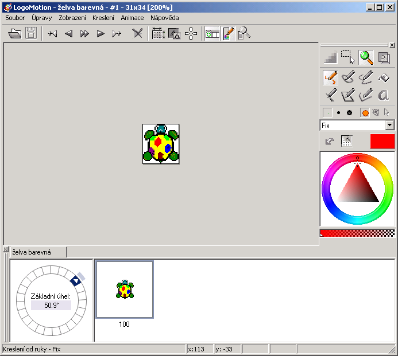This screenshot has height=356, width=398.
Task: Click the x:113 coordinate in status bar
Action: tap(196, 349)
